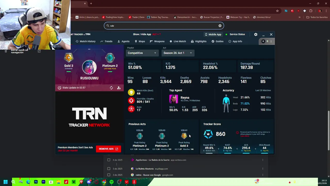The width and height of the screenshot is (330, 186).
Task: Click the Reyna top agent portrait
Action: tap(174, 99)
